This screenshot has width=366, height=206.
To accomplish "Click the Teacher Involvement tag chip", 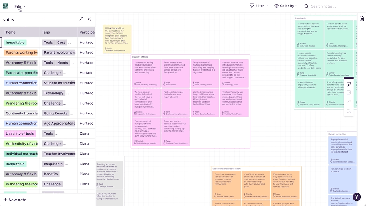I will [59, 154].
